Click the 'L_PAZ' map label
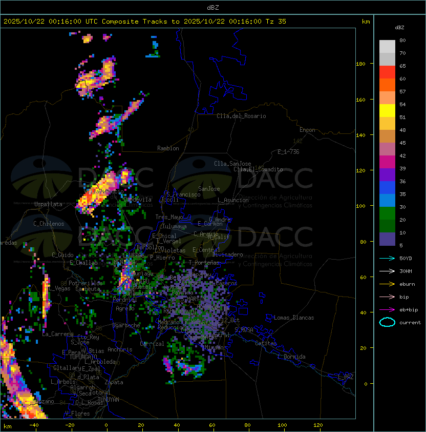Screen dimensions: 426x432 346,377
